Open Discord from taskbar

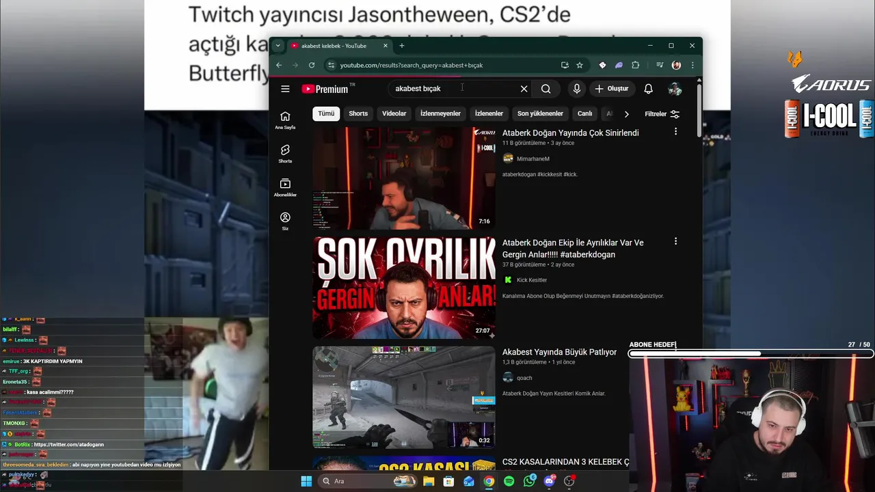point(549,481)
